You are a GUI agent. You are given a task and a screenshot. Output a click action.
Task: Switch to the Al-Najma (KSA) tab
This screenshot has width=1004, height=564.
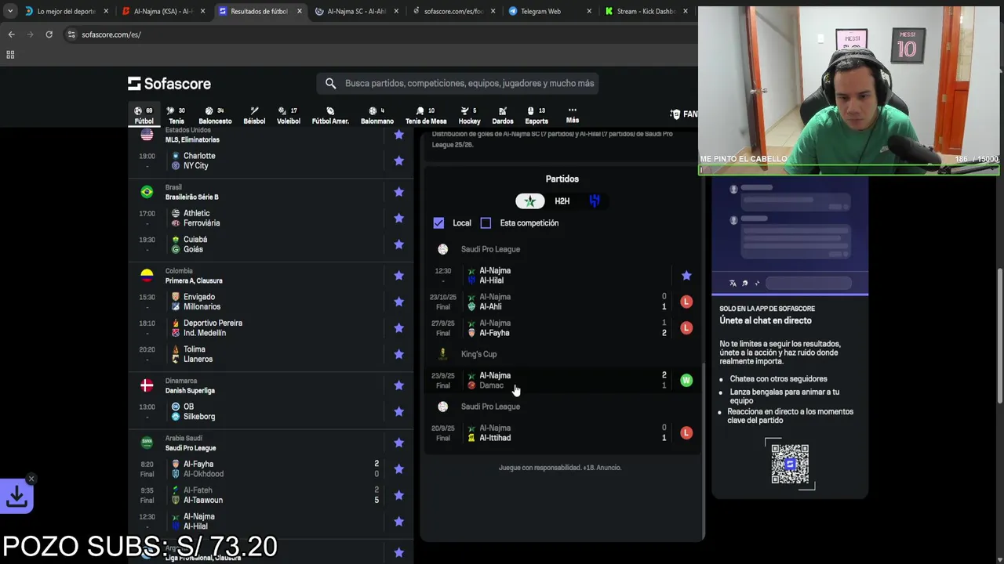pyautogui.click(x=163, y=11)
